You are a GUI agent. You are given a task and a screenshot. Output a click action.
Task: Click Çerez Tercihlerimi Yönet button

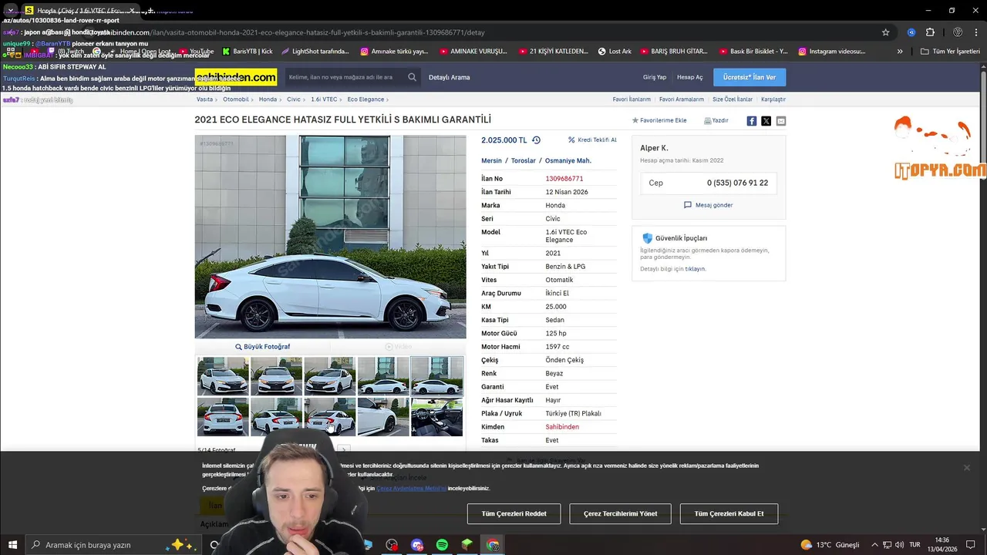620,513
